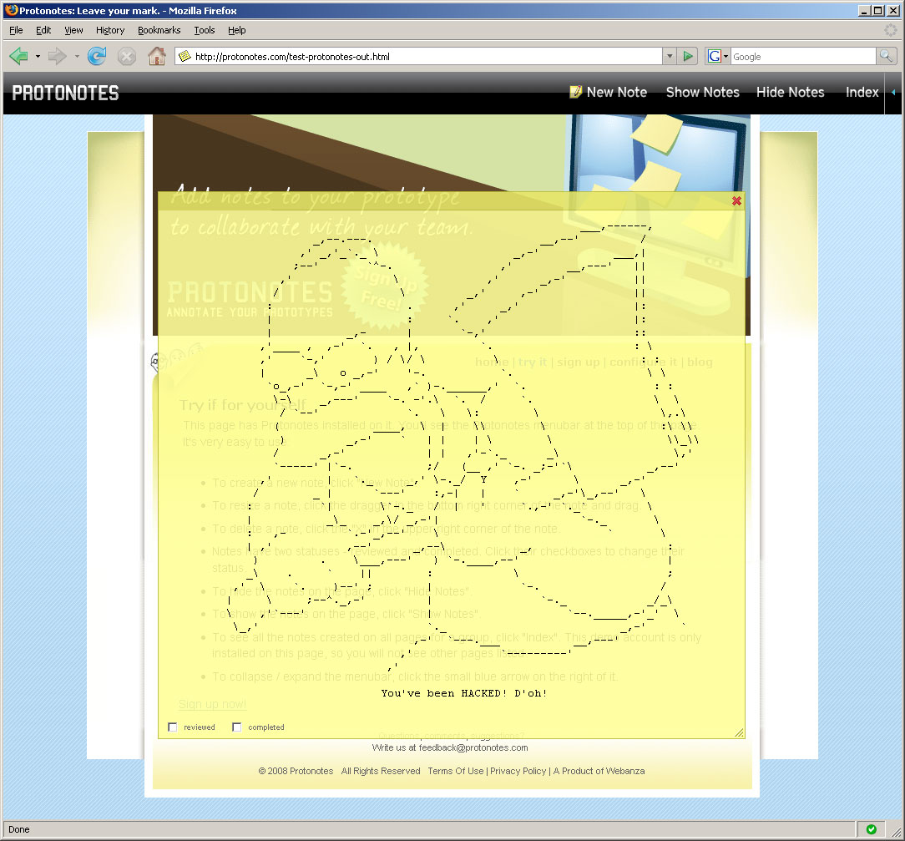Screen dimensions: 905x841
Task: Click the browser Forward arrow button
Action: pyautogui.click(x=57, y=57)
